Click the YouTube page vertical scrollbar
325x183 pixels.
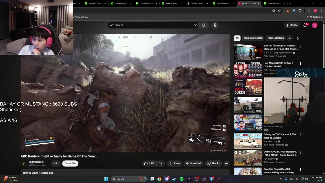(x=324, y=46)
